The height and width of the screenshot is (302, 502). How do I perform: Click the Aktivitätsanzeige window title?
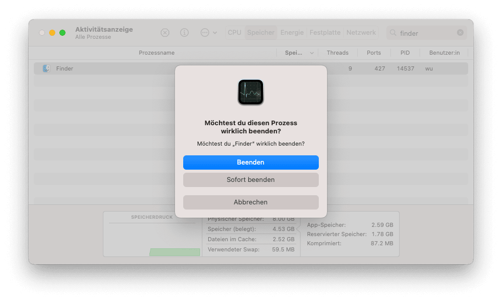pos(104,30)
